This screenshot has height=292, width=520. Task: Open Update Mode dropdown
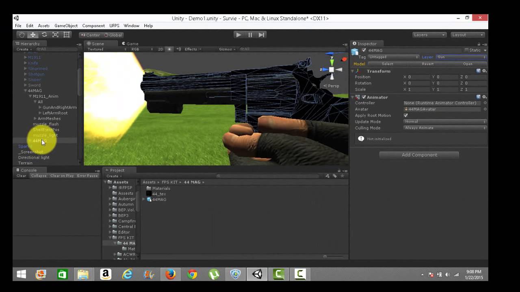(x=445, y=122)
